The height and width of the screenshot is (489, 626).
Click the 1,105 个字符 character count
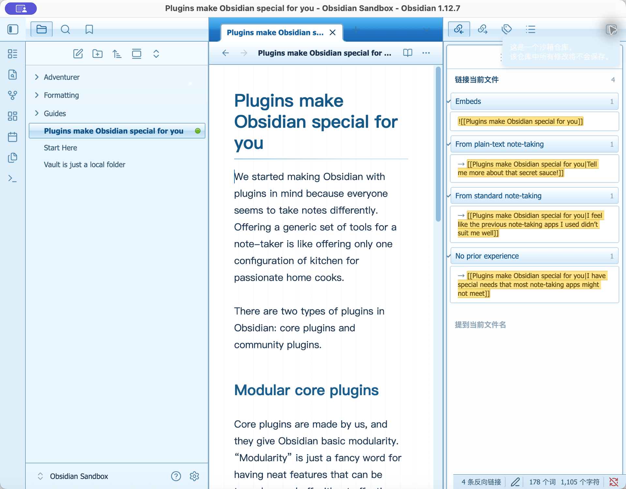click(580, 482)
